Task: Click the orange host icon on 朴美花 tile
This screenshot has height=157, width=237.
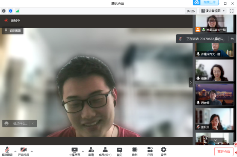Action: click(x=198, y=30)
